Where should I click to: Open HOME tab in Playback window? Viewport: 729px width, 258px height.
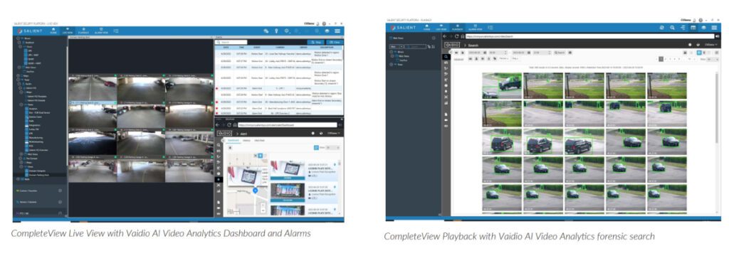[427, 28]
